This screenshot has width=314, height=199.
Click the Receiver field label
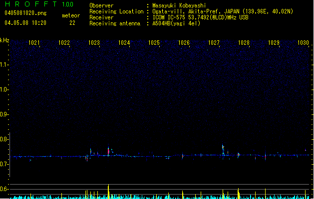point(101,17)
